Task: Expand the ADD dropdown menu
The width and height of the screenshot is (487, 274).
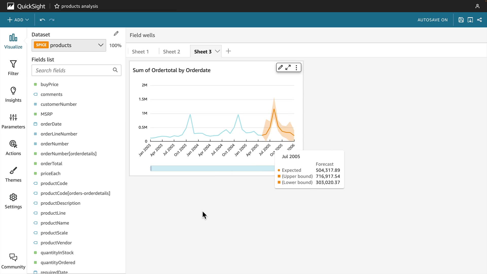Action: coord(18,20)
